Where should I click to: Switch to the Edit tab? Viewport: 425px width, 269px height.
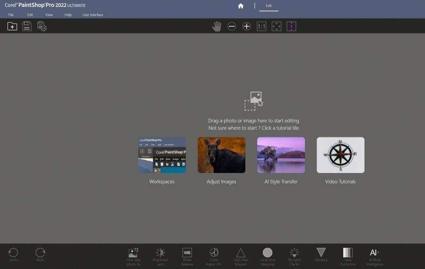[x=268, y=6]
